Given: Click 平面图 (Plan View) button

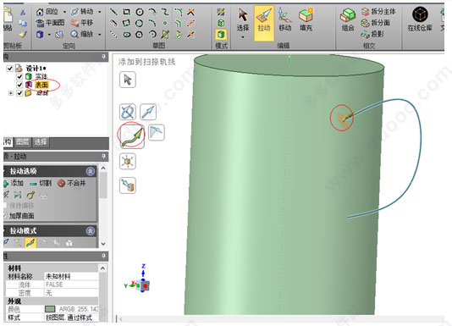Looking at the screenshot, I should pyautogui.click(x=50, y=23).
